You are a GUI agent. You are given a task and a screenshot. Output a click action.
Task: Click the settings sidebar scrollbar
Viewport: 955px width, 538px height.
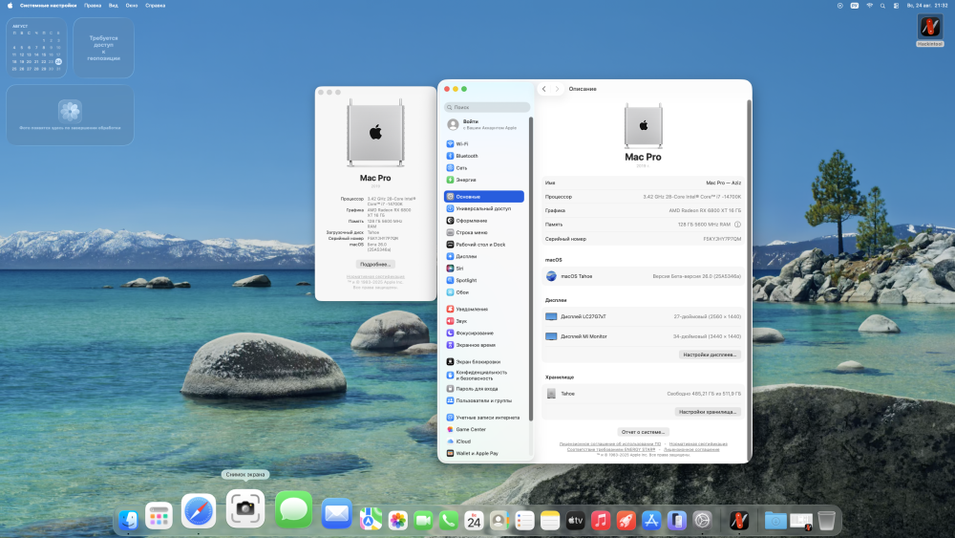[531, 269]
